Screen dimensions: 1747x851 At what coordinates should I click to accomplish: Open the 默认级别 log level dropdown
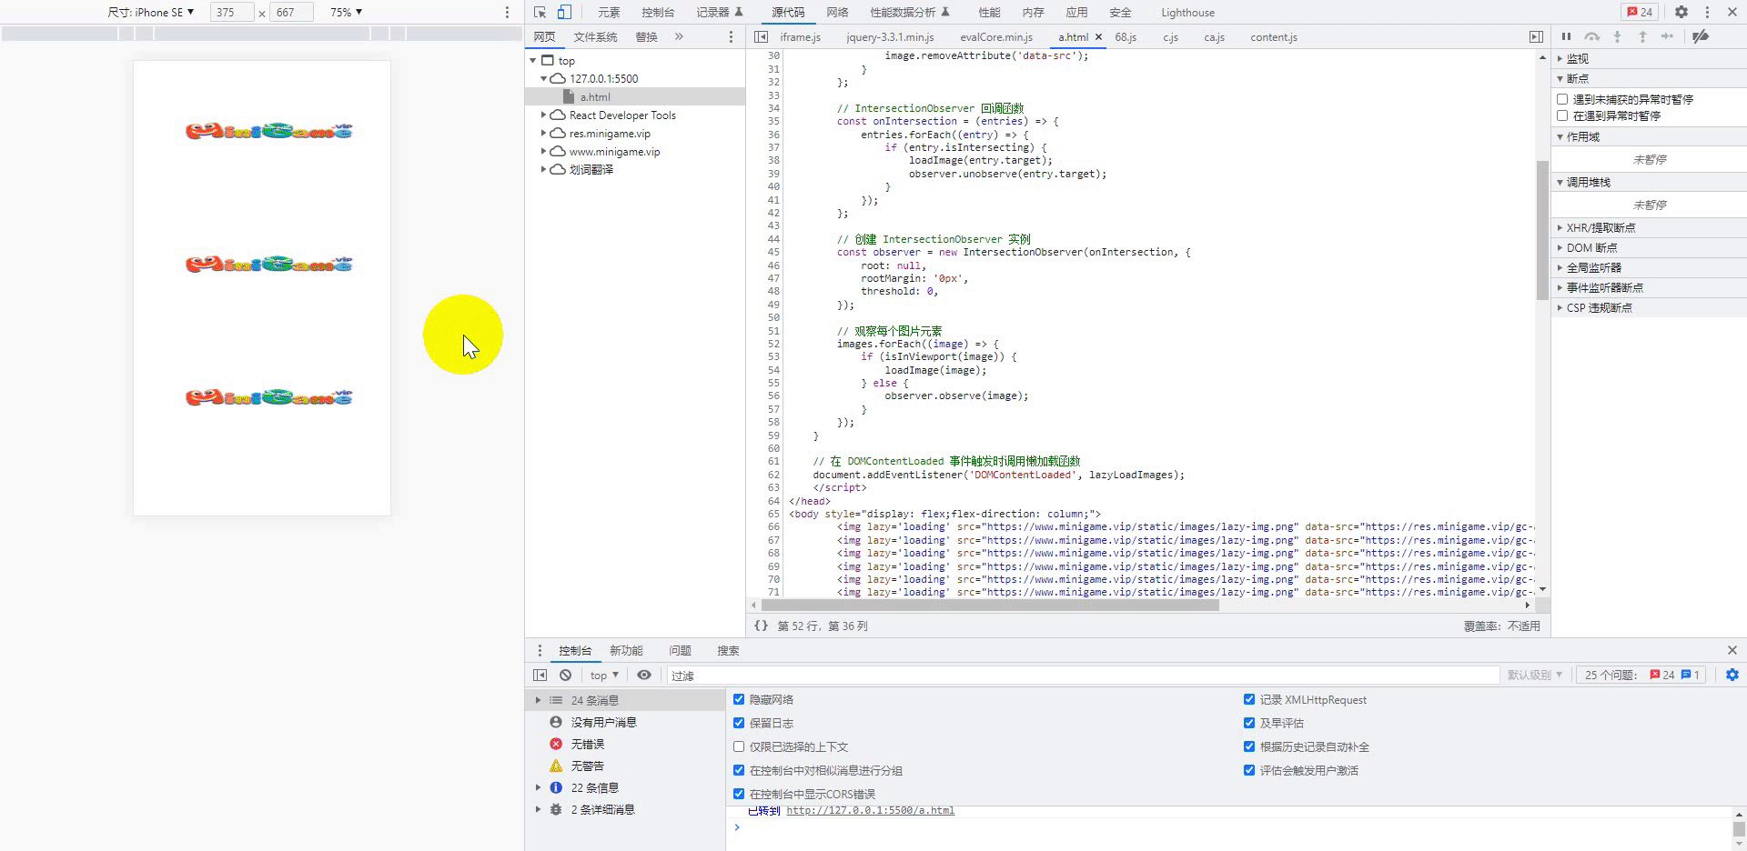[1534, 675]
